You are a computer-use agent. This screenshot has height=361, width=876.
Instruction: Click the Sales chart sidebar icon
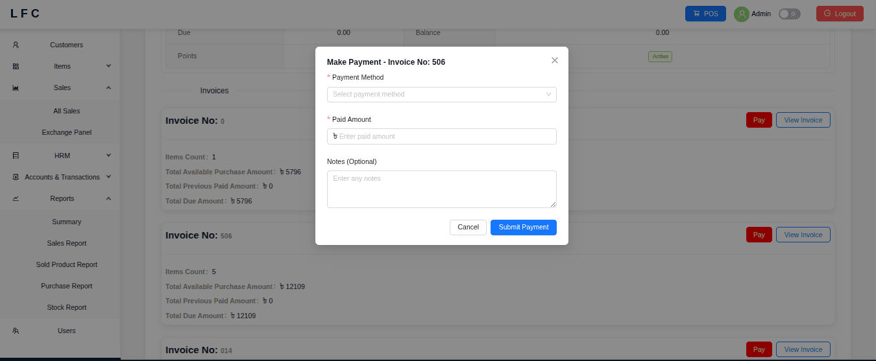[x=16, y=87]
